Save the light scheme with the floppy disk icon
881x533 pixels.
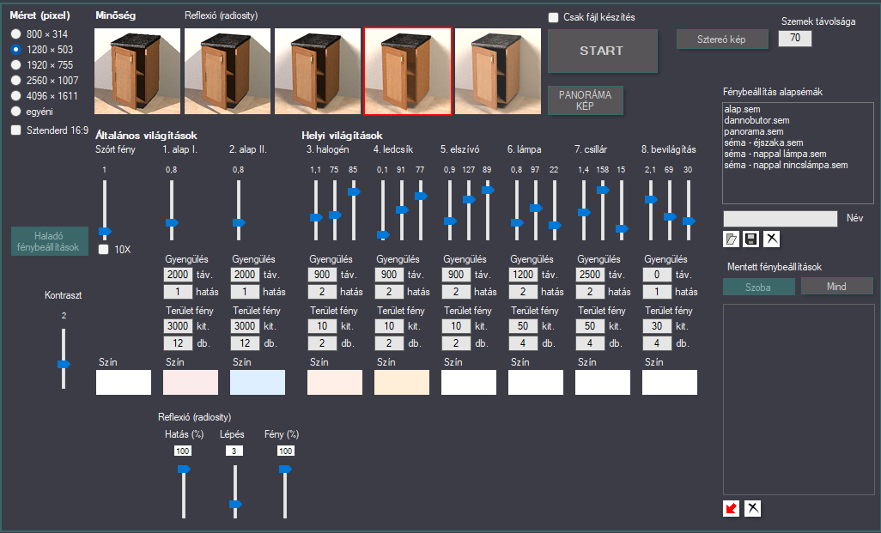(x=750, y=239)
